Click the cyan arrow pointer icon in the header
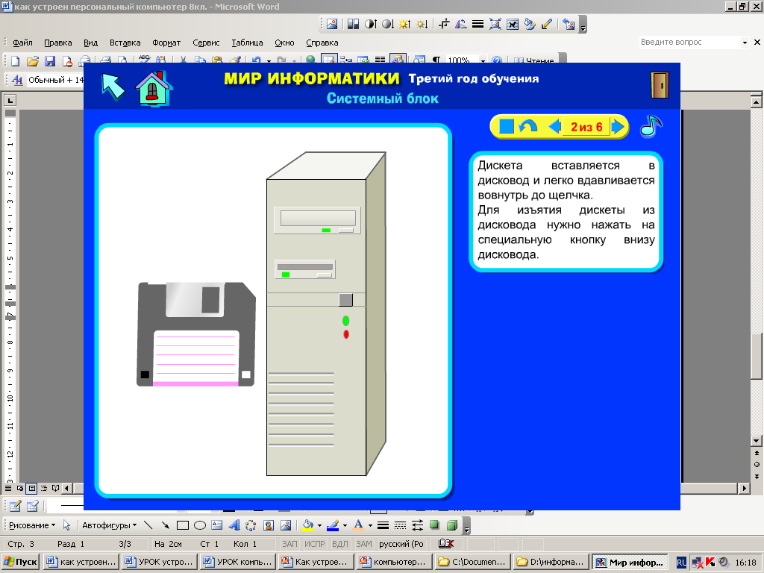This screenshot has height=573, width=764. (x=113, y=87)
